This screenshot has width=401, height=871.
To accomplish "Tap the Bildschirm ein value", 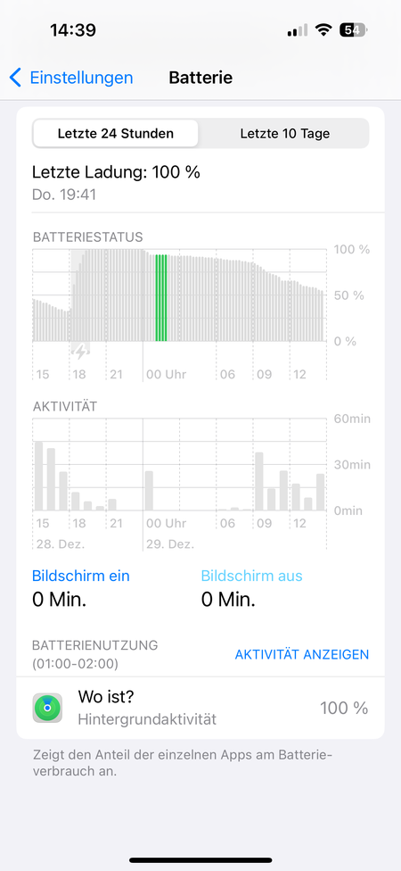I will (x=59, y=600).
